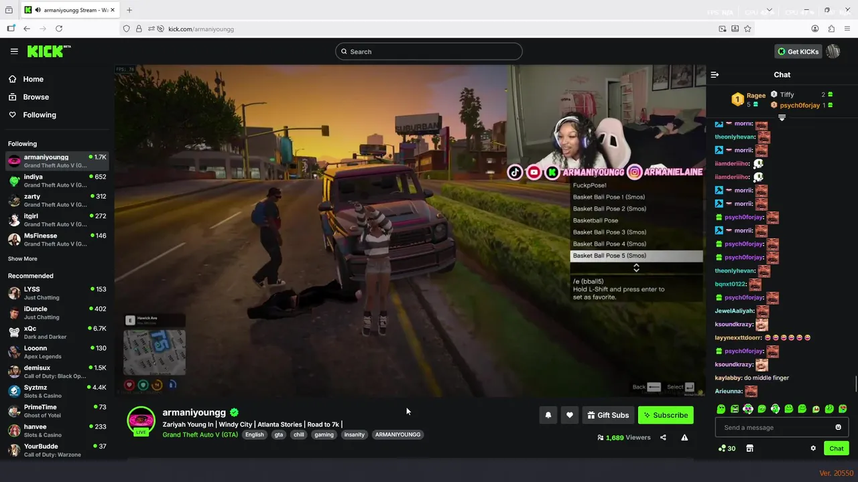Open the arminiyoungg followed channel
Viewport: 858px width, 482px height.
pos(56,161)
